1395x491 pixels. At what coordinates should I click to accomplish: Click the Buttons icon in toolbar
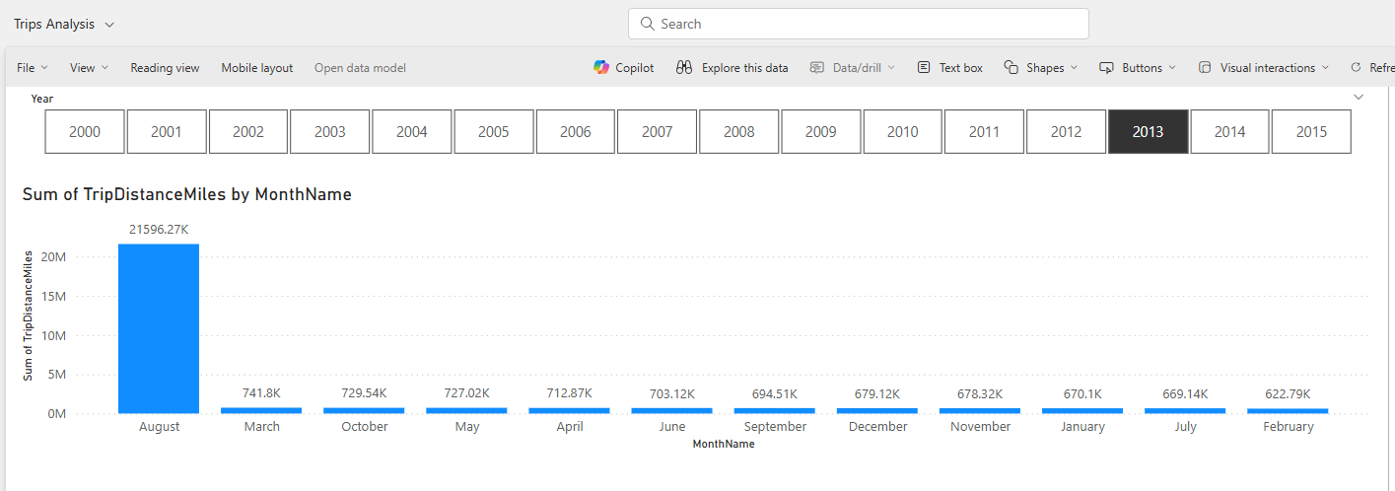(x=1107, y=68)
